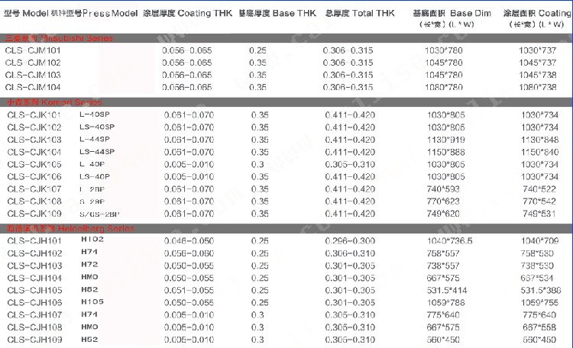Pick the CLS-CJH106 model entry
This screenshot has height=348, width=573.
point(34,303)
